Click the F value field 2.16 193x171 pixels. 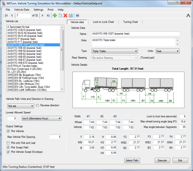tap(89, 137)
